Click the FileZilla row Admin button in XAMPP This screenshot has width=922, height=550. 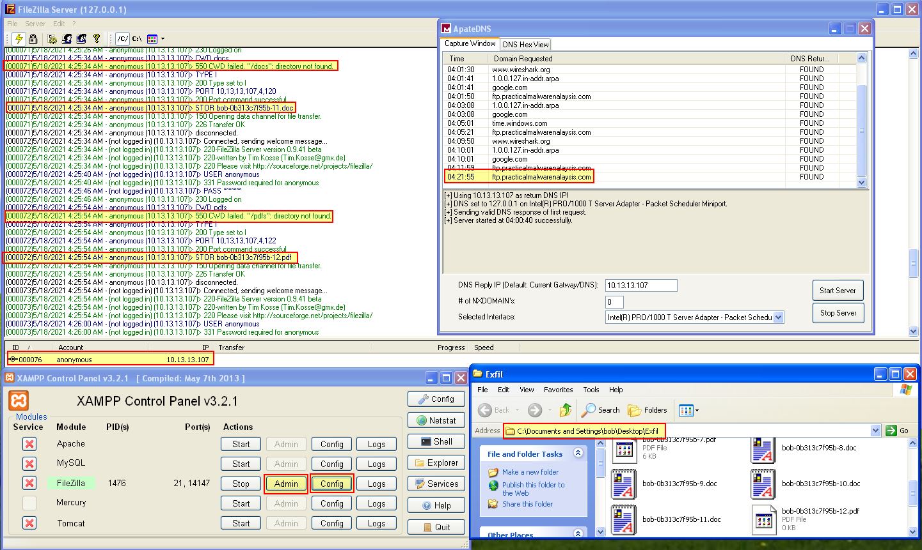[x=286, y=484]
